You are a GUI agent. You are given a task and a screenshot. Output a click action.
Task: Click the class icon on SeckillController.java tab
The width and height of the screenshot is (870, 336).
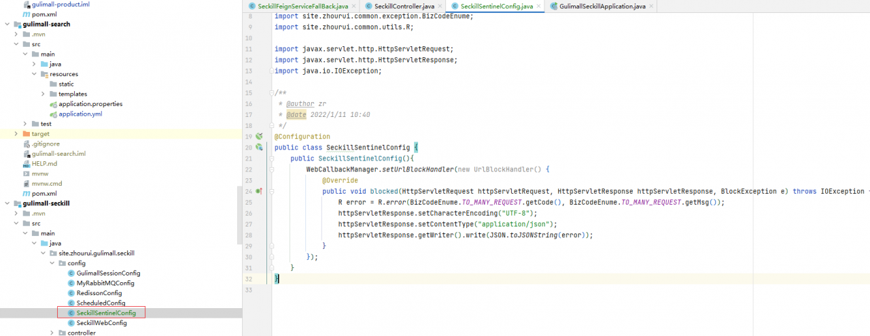368,6
